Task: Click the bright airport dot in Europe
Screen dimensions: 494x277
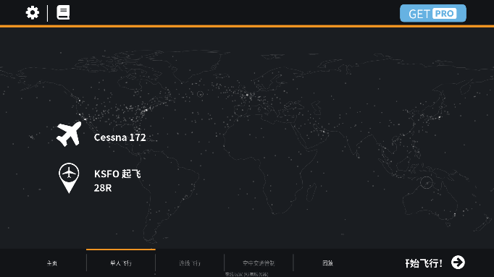Action: coord(247,94)
